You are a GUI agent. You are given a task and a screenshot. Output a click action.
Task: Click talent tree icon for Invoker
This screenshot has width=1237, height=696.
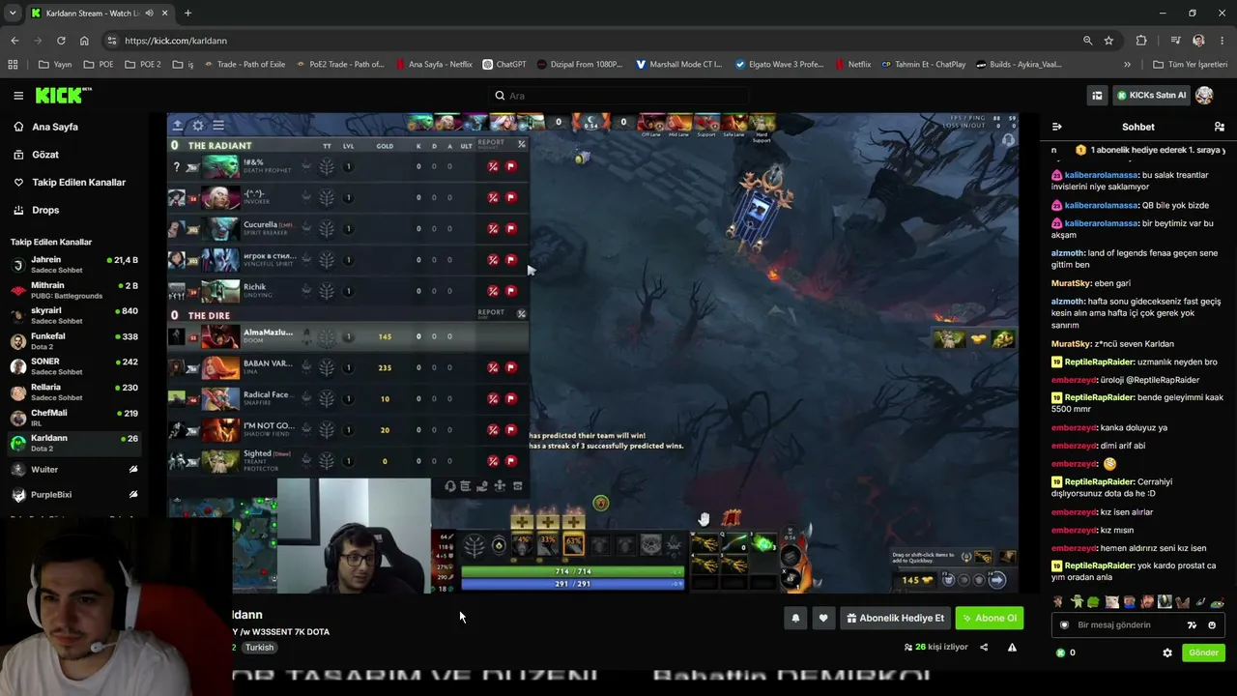point(327,197)
